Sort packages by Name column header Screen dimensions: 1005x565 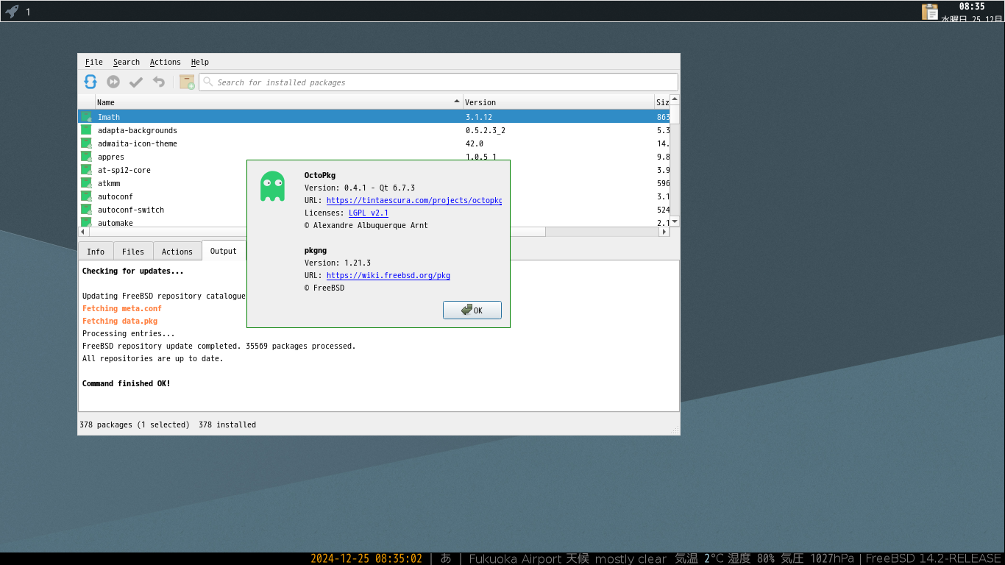click(x=272, y=102)
